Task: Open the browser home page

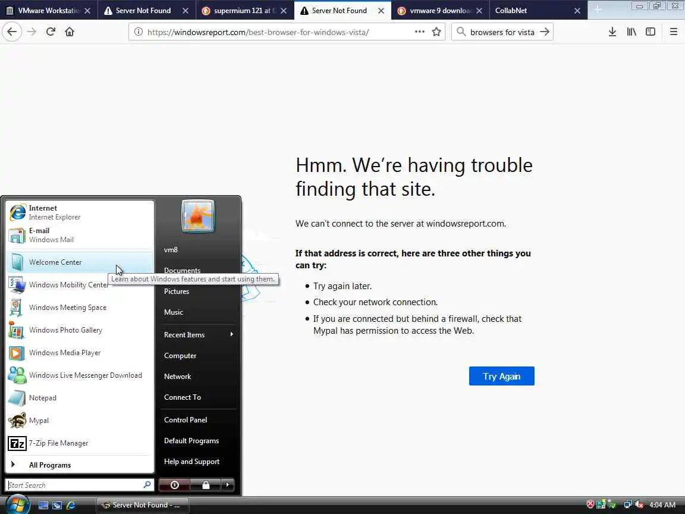Action: [70, 32]
